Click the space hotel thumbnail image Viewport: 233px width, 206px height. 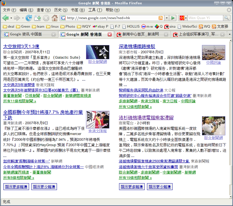pos(98,52)
